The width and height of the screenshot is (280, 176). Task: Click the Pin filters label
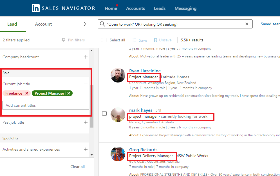tap(76, 40)
